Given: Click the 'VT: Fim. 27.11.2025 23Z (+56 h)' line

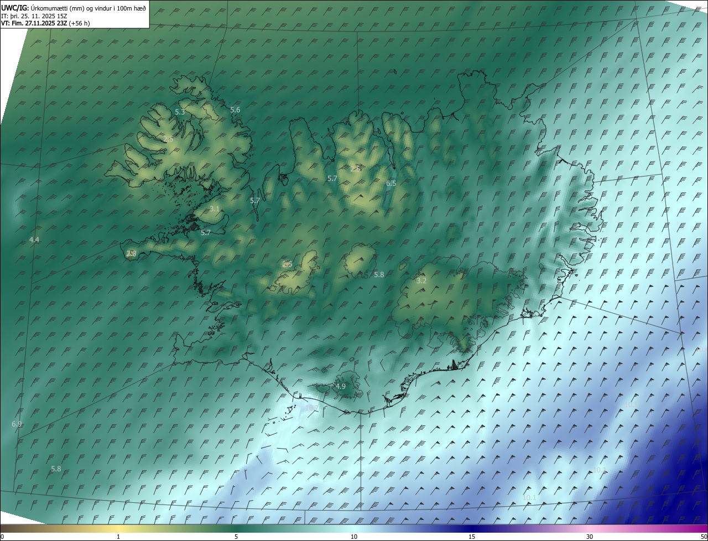Looking at the screenshot, I should point(45,23).
